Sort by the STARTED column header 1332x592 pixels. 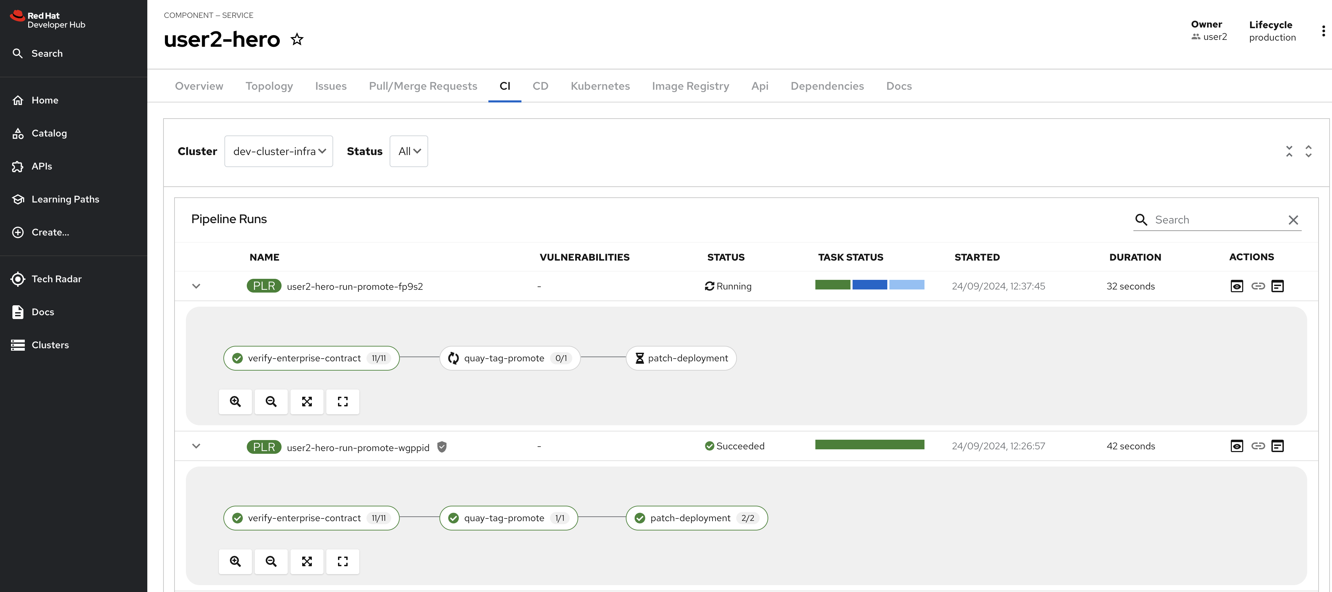click(x=977, y=257)
